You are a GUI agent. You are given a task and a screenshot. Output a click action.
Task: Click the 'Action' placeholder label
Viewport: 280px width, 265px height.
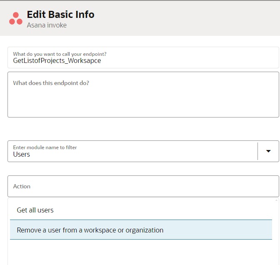click(22, 186)
